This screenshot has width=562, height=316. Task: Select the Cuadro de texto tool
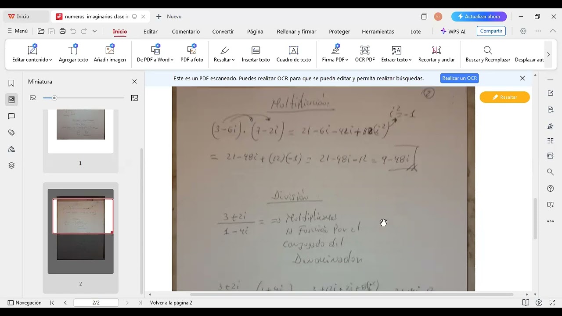click(x=294, y=54)
